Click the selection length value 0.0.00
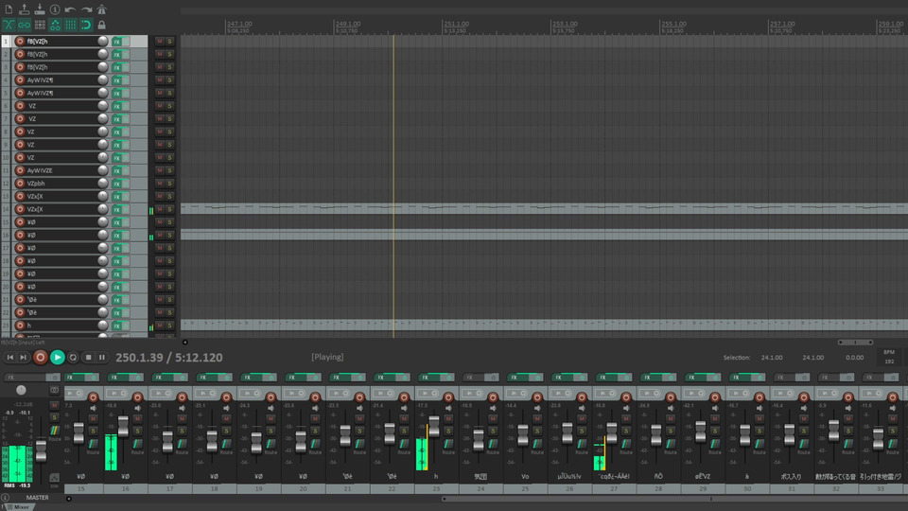Image resolution: width=908 pixels, height=511 pixels. tap(854, 358)
